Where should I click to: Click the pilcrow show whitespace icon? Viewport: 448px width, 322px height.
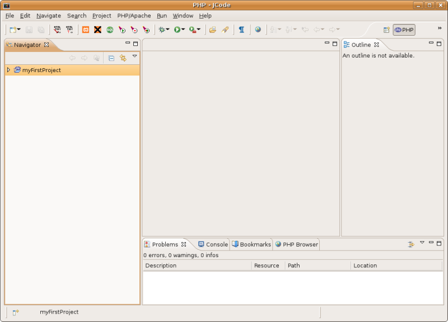coord(241,30)
